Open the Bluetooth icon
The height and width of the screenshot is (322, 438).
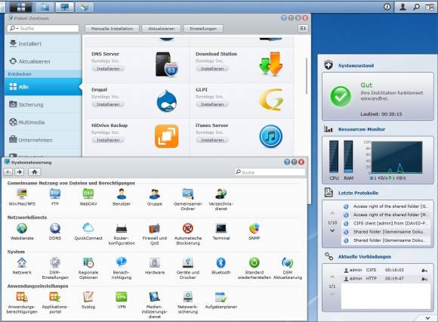pyautogui.click(x=221, y=262)
